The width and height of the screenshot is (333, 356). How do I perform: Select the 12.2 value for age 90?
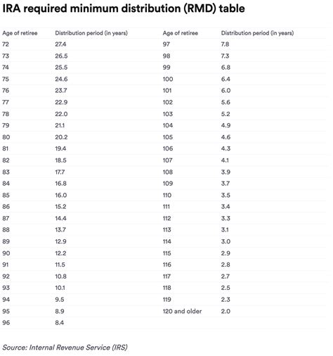coord(60,253)
